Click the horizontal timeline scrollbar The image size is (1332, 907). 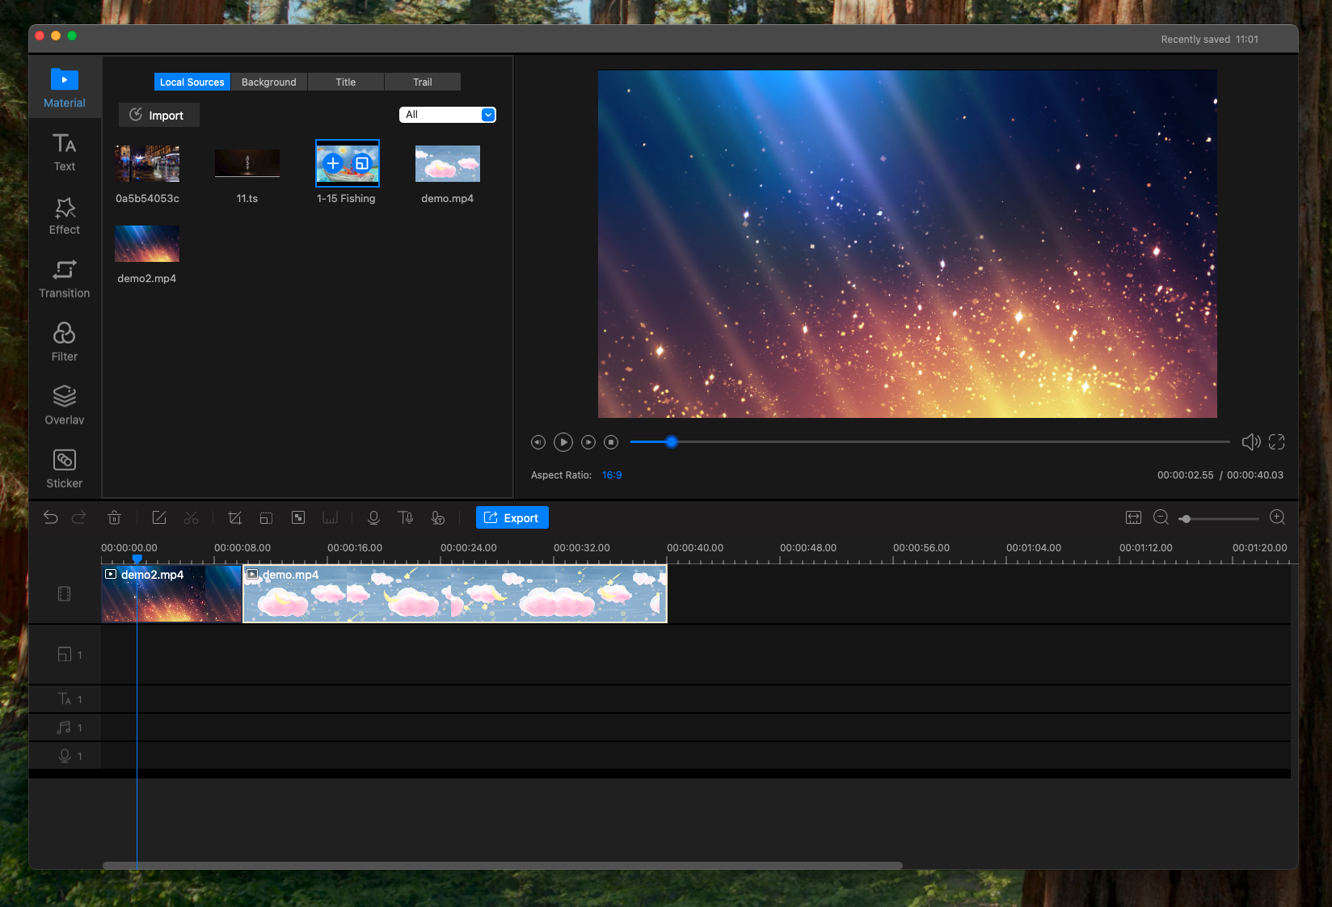coord(502,865)
